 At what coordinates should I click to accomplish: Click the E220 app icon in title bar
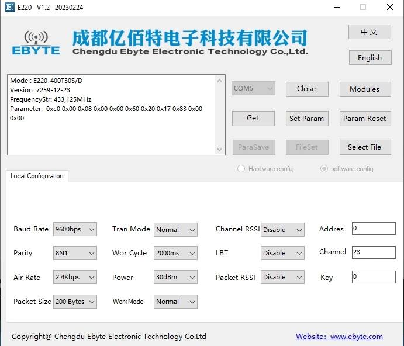(x=10, y=7)
